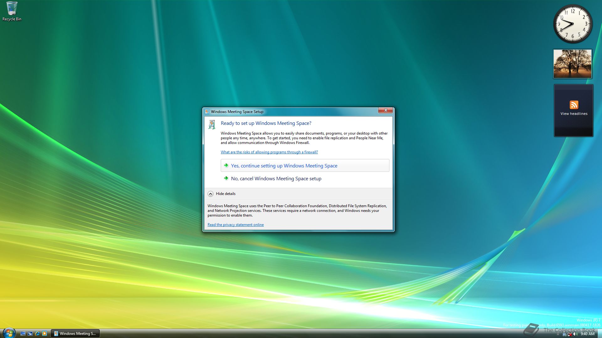Open the firewall risks help link
Viewport: 602px width, 338px height.
point(269,152)
